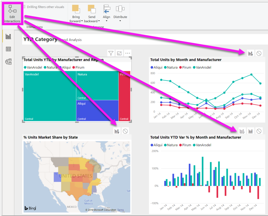Click the Nov-14 peak point on the line chart
This screenshot has height=216, width=268.
pos(251,75)
